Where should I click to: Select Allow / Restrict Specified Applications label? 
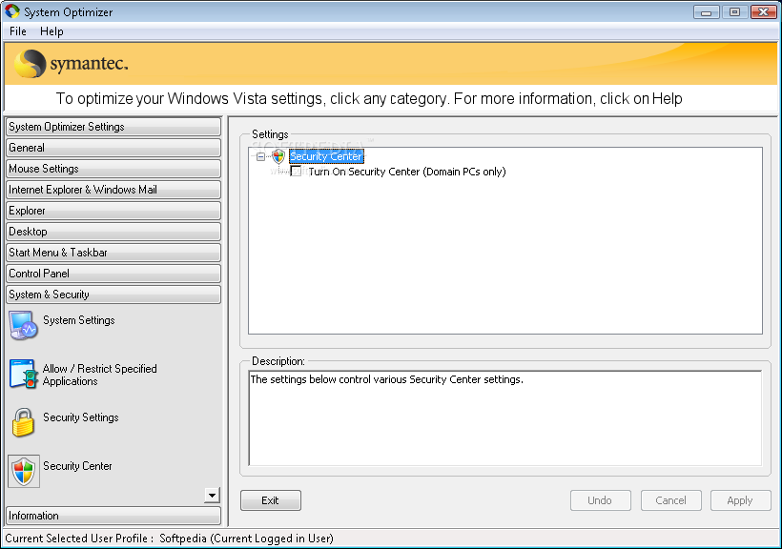(x=100, y=375)
